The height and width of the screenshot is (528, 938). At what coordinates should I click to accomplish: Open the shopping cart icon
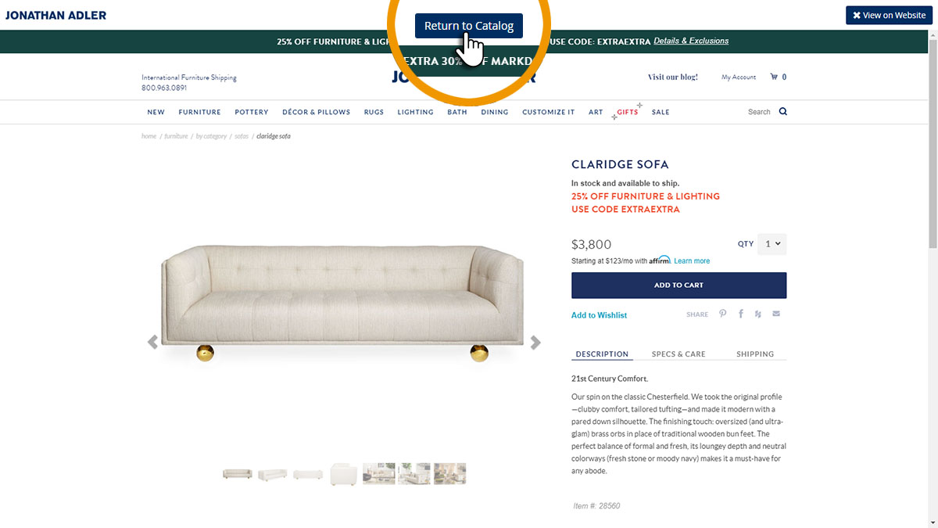(774, 77)
